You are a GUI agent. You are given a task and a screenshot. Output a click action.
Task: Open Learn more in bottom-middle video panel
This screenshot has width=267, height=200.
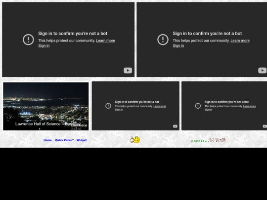click(160, 106)
